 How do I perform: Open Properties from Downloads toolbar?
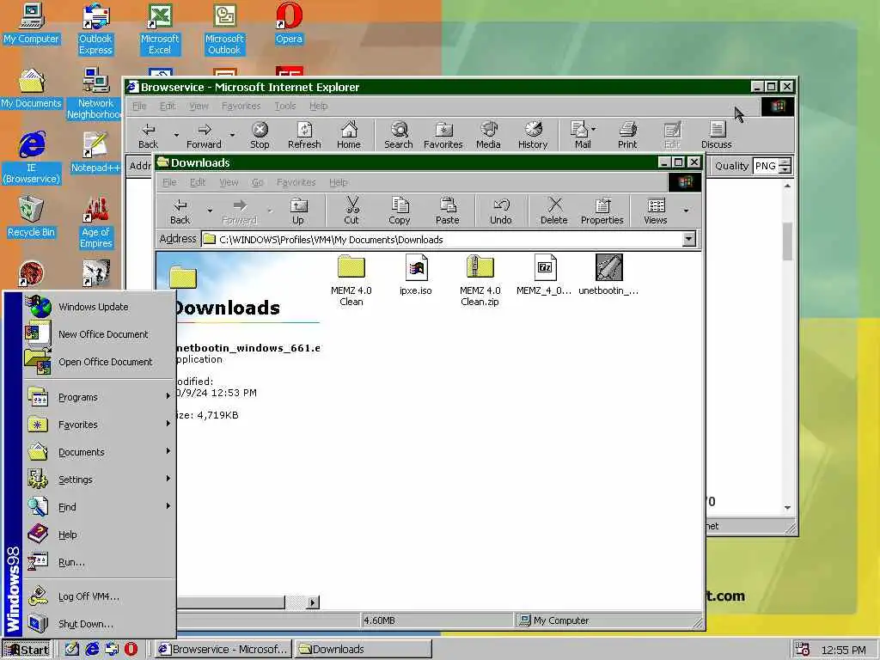602,211
